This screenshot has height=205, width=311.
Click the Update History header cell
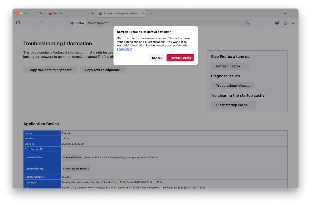pos(42,169)
